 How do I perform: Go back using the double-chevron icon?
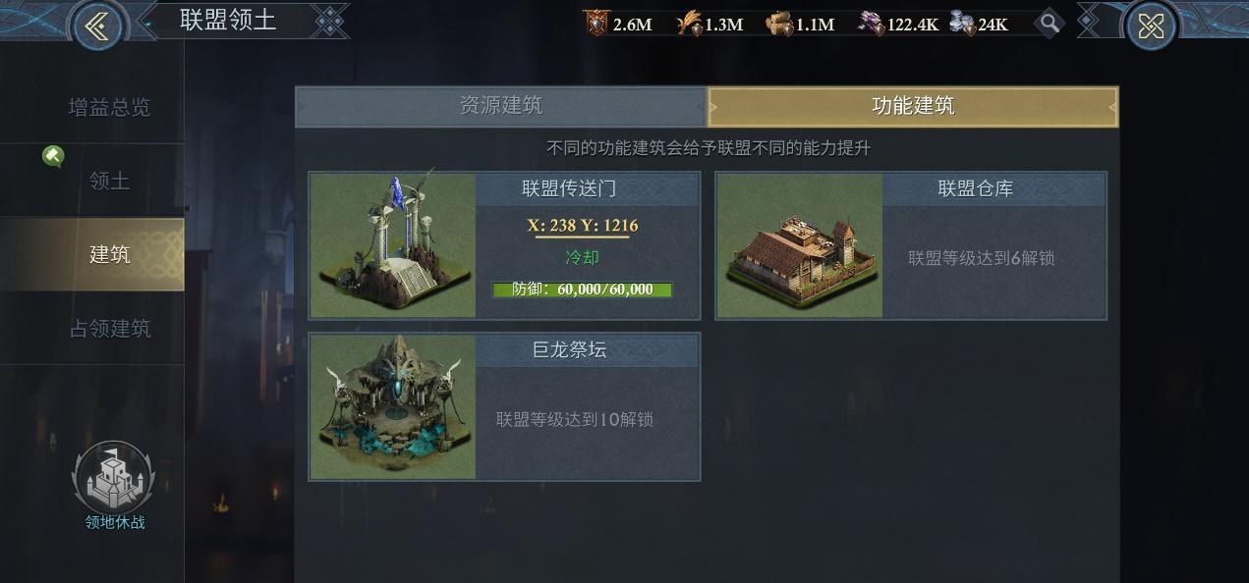(x=96, y=26)
